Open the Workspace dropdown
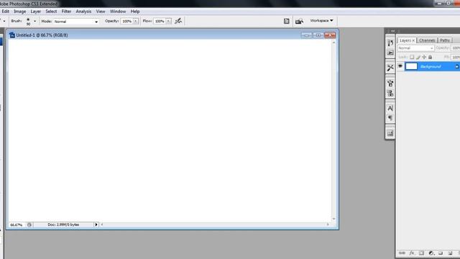The image size is (460, 259). (321, 21)
